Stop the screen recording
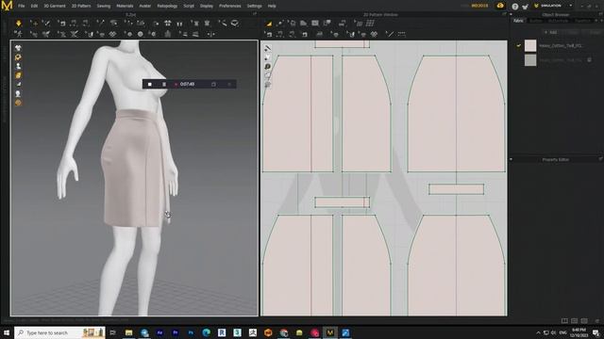Viewport: 604px width, 339px height. click(x=150, y=84)
